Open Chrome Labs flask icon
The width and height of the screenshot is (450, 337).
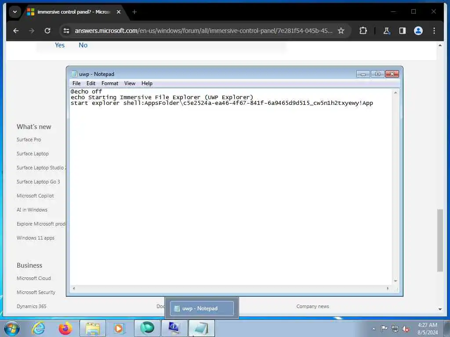pyautogui.click(x=386, y=31)
